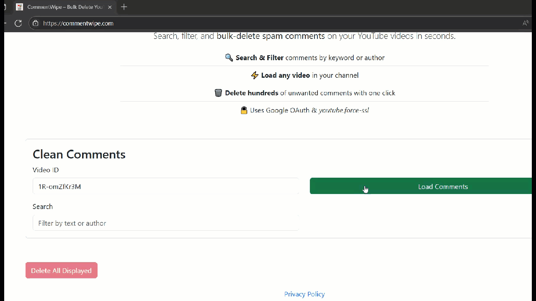The height and width of the screenshot is (301, 536).
Task: Click the Clean Comments heading
Action: [x=79, y=154]
